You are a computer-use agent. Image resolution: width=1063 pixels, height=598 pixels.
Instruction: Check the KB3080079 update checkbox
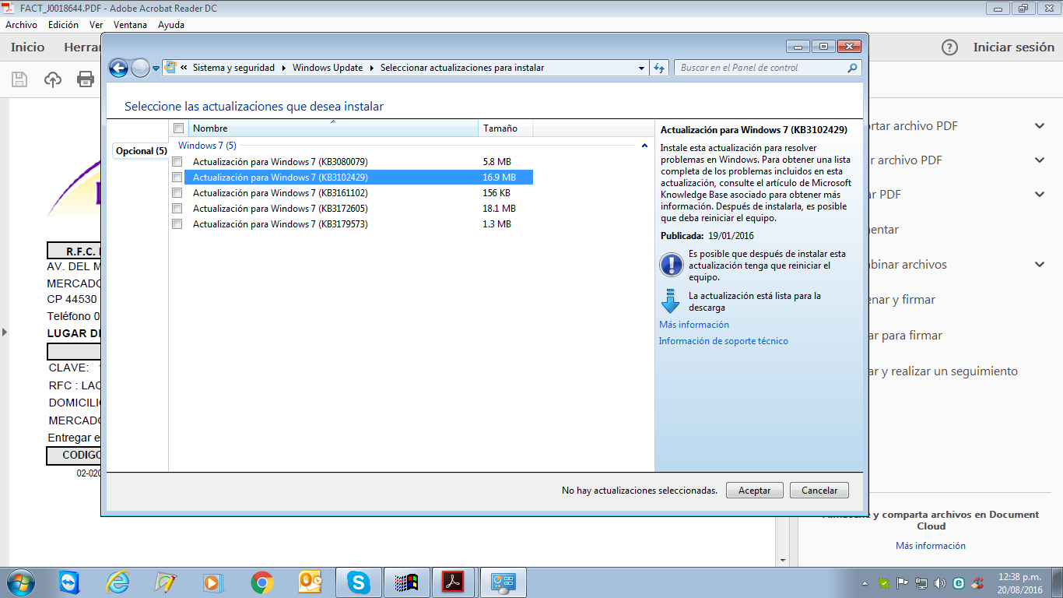(177, 162)
